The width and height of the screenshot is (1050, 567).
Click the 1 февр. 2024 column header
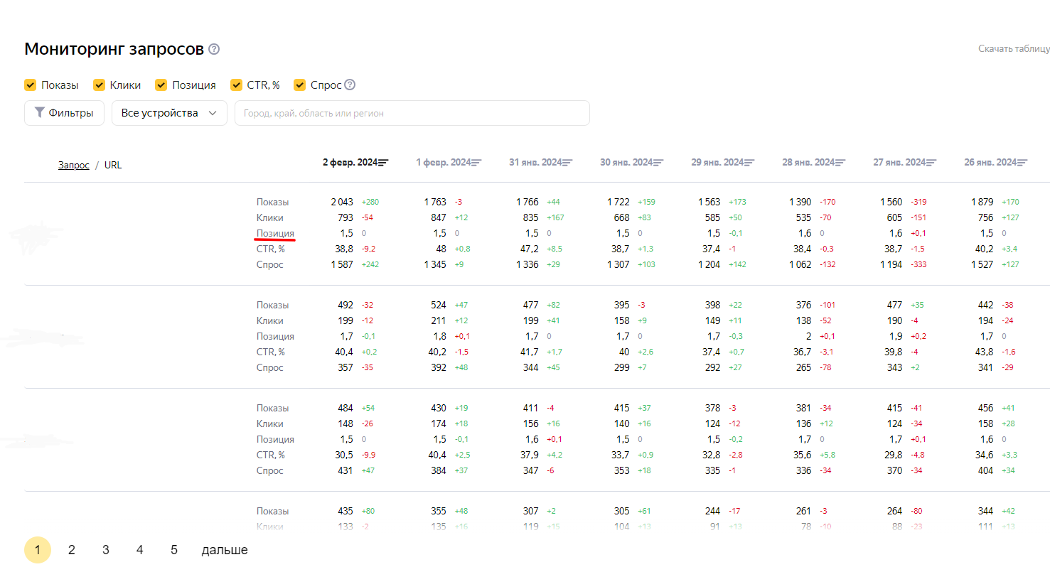[x=444, y=163]
